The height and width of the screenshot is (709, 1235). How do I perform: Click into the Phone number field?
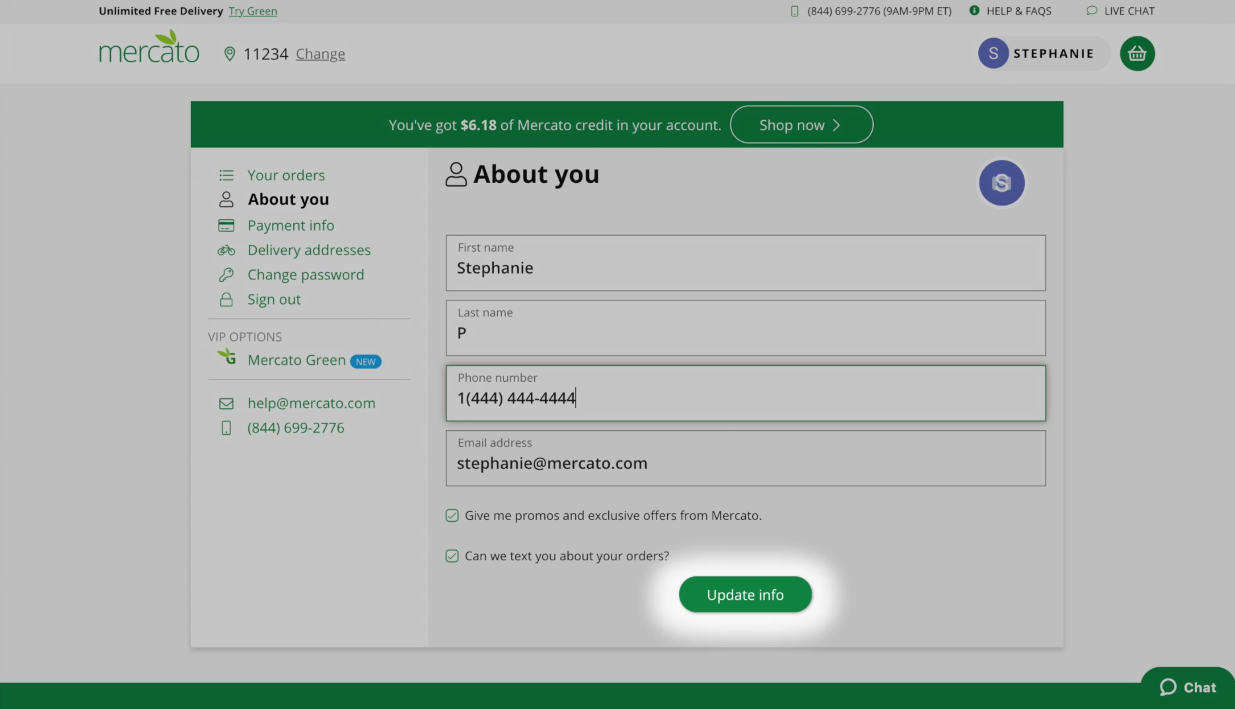click(x=745, y=393)
